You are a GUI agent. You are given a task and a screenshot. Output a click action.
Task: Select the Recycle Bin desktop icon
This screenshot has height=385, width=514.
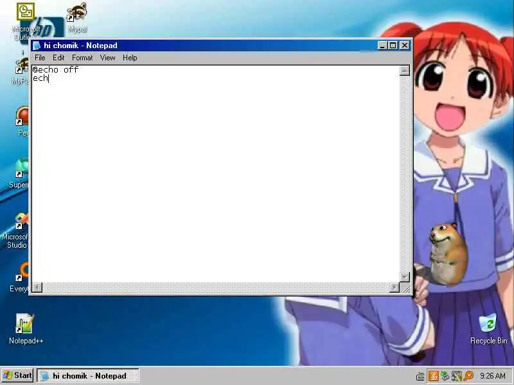point(488,329)
